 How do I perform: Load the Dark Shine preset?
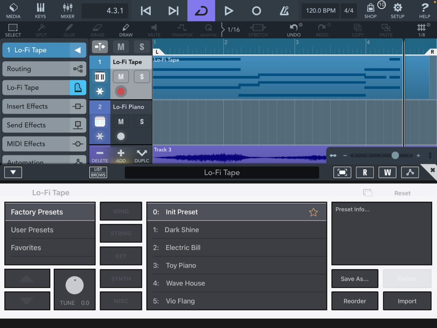click(x=236, y=230)
